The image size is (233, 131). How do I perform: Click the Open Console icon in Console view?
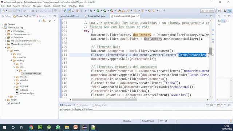tap(218, 105)
